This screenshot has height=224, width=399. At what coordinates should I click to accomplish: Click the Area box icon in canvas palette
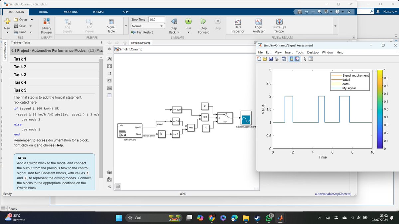coord(110,95)
